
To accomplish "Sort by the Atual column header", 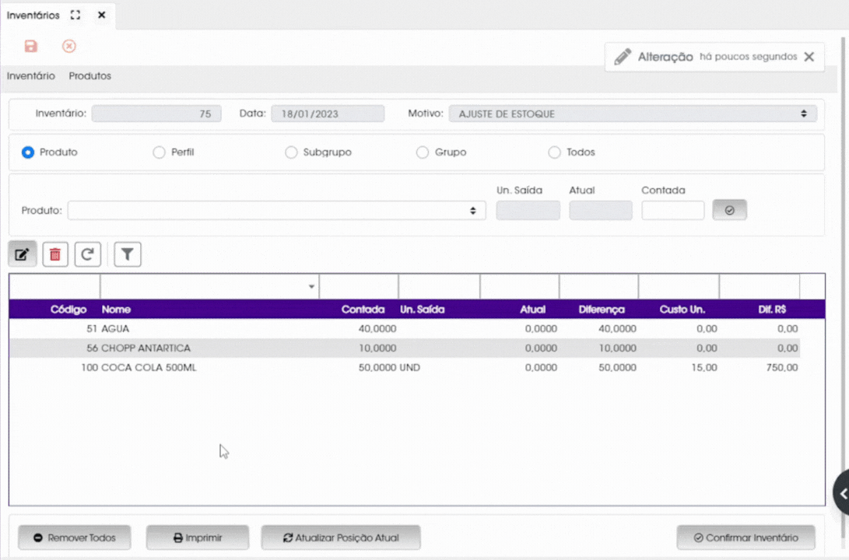I will (533, 310).
